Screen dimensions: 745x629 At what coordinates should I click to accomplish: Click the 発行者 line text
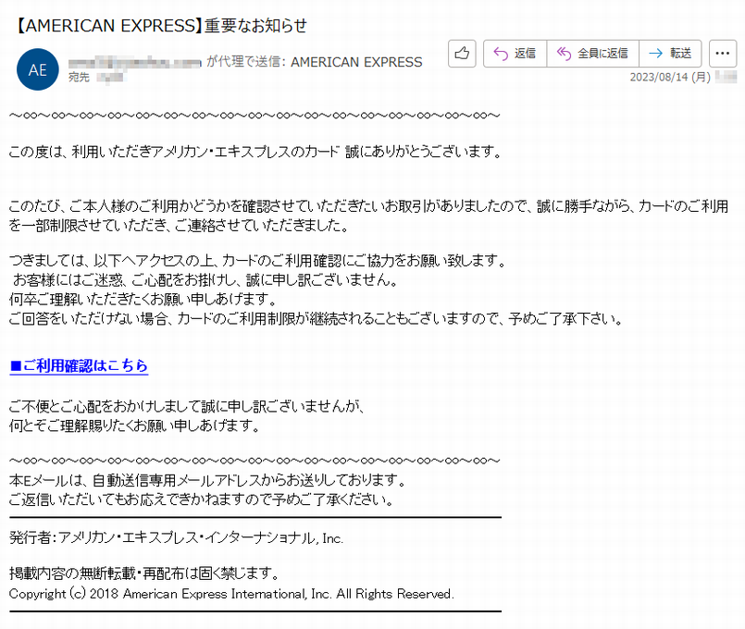[x=176, y=537]
